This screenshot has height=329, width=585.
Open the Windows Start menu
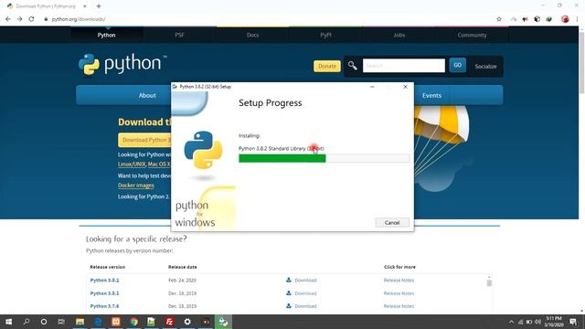coord(8,322)
